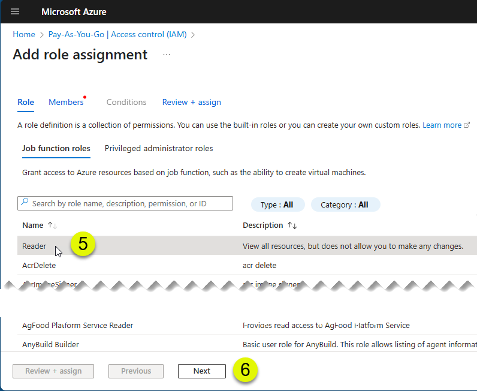Viewport: 477px width, 391px height.
Task: Sort roles by Name column
Action: click(40, 225)
